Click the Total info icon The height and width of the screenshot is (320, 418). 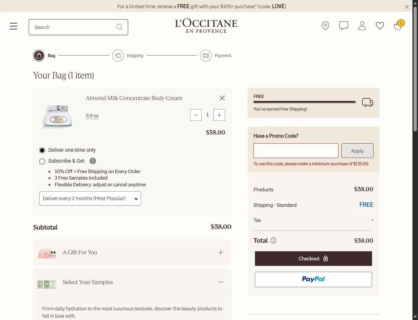coord(273,240)
